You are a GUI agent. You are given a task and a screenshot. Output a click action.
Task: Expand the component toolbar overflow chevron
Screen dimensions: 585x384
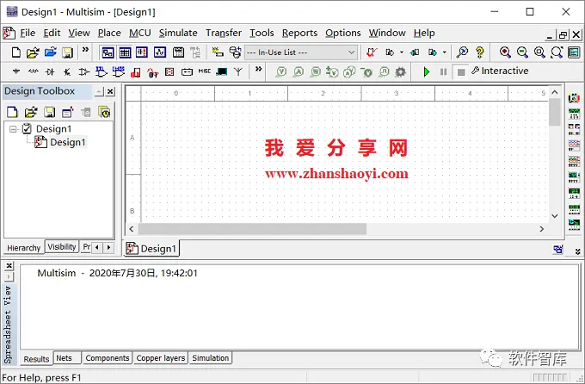click(x=258, y=69)
